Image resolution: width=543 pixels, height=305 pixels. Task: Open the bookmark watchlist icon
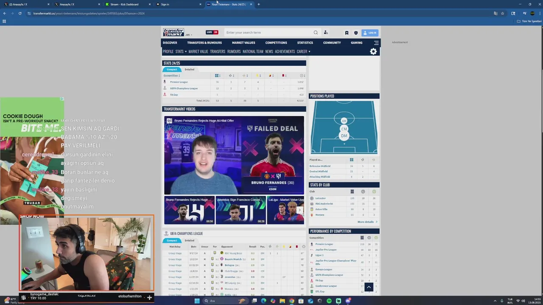coord(347,33)
